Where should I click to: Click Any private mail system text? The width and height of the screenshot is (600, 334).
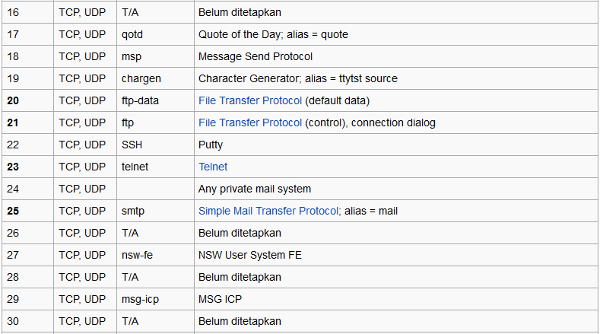pyautogui.click(x=255, y=189)
